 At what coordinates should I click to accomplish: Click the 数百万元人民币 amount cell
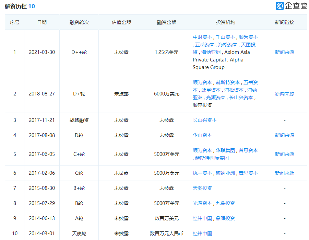click(167, 234)
